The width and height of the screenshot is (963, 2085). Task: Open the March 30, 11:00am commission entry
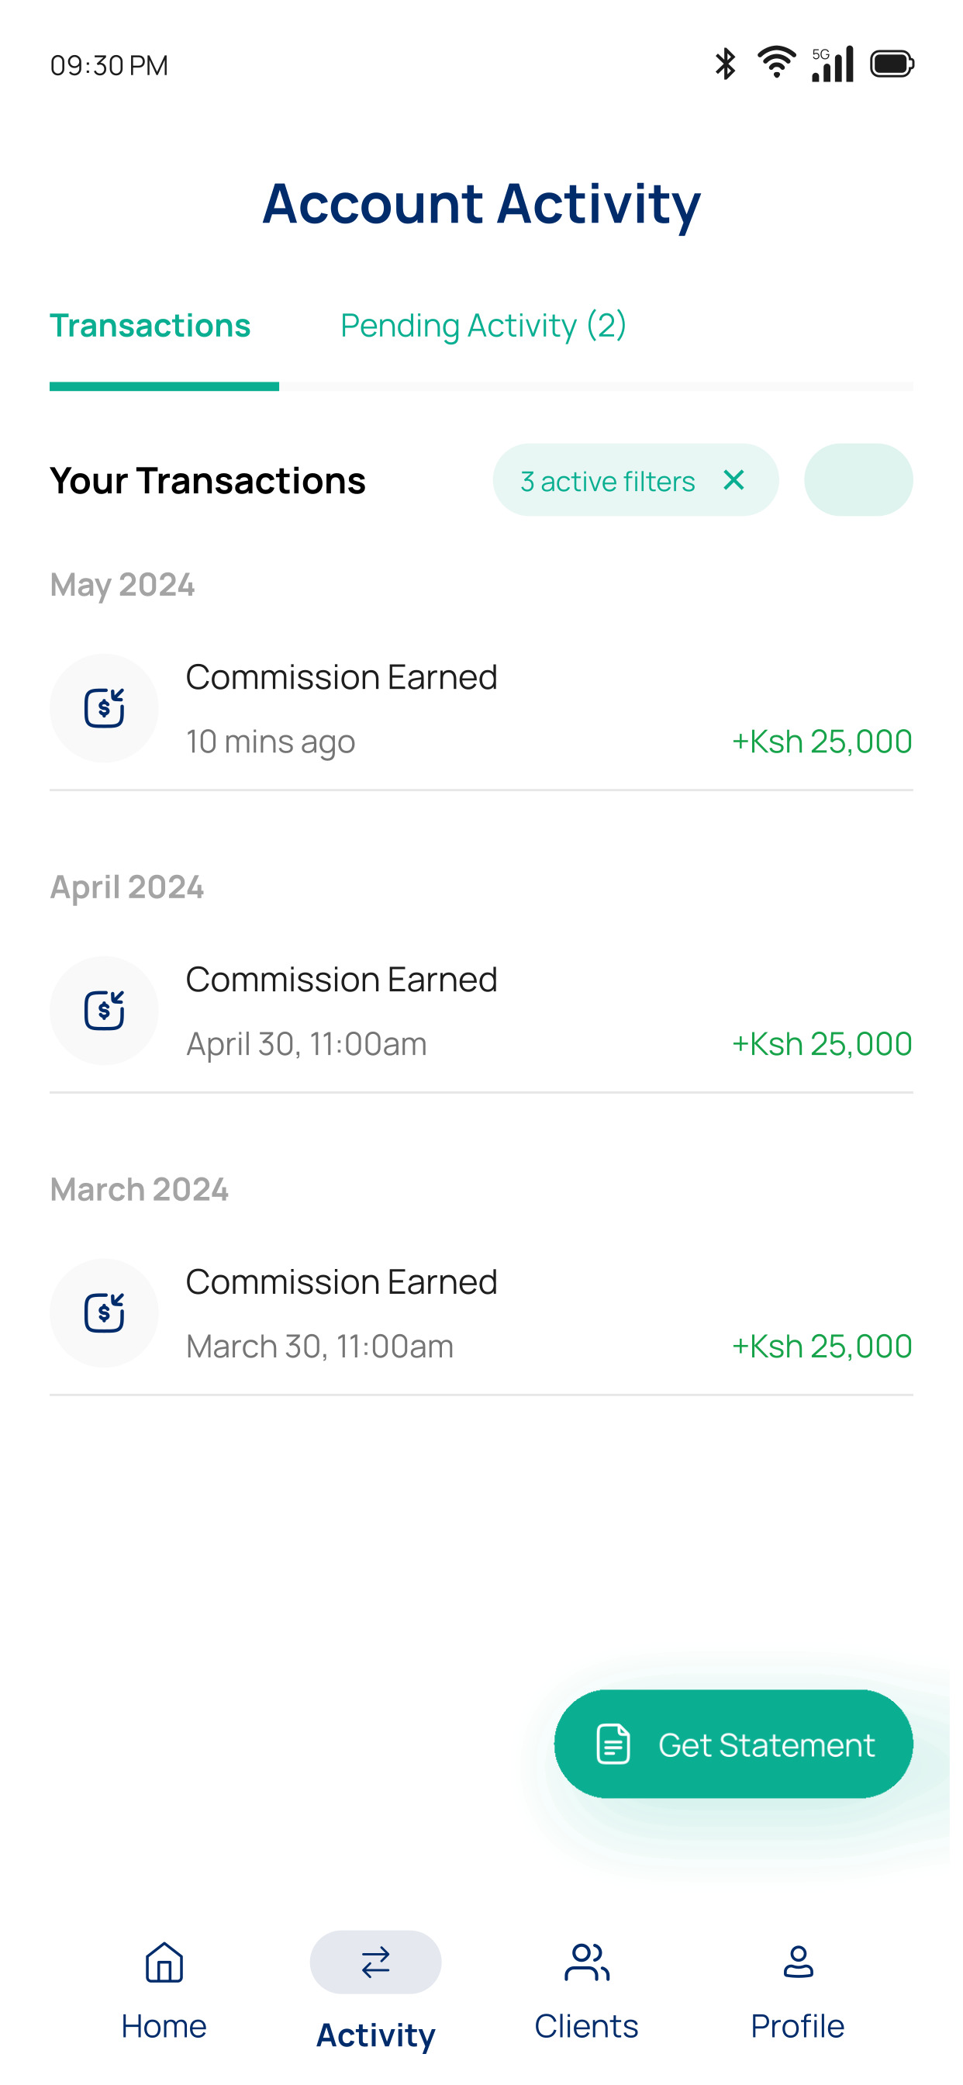pyautogui.click(x=481, y=1314)
